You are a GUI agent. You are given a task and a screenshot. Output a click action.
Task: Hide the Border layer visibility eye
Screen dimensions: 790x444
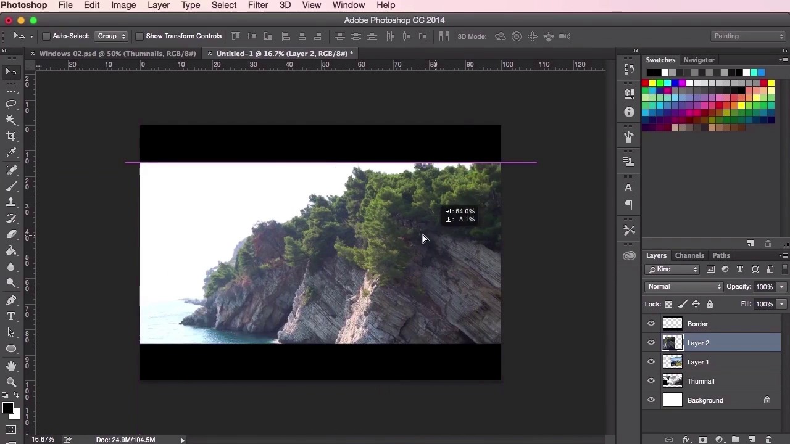651,324
